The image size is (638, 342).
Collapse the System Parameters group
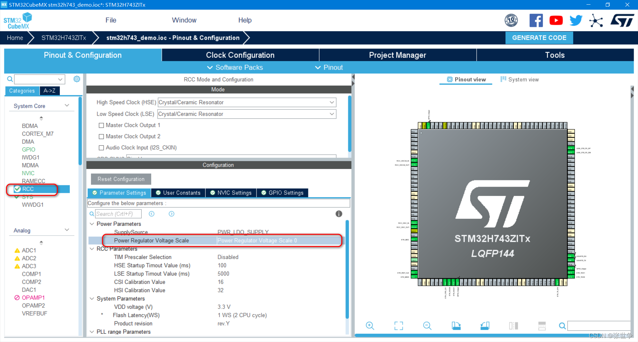(92, 299)
